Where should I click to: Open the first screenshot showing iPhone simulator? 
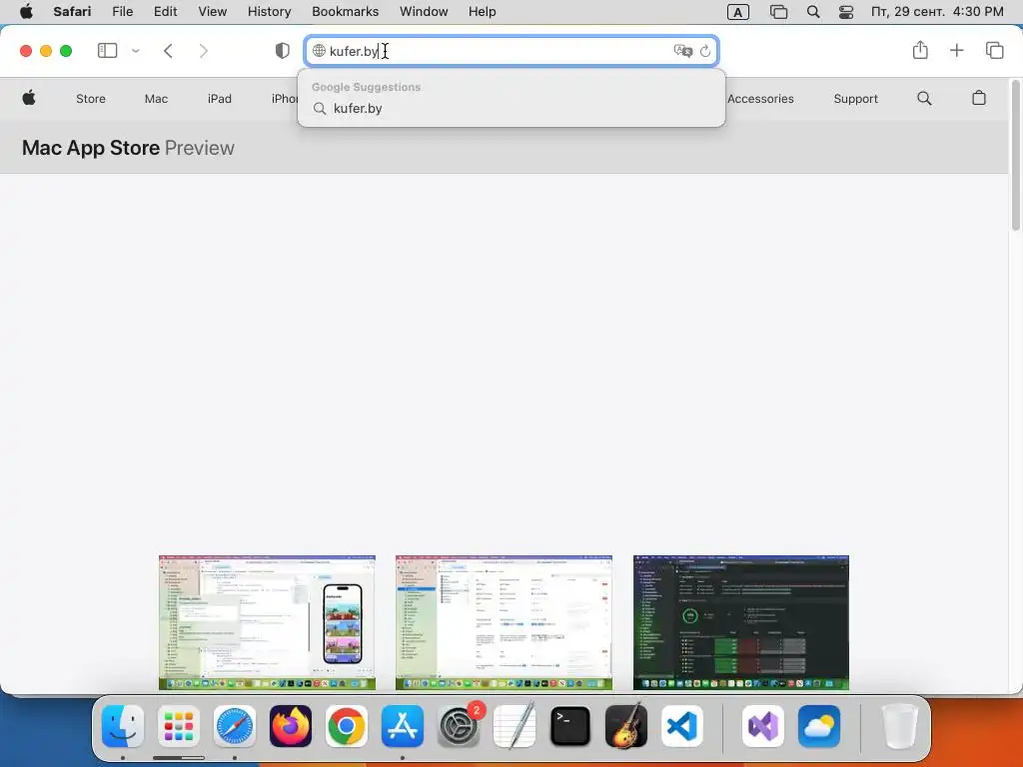click(x=267, y=623)
